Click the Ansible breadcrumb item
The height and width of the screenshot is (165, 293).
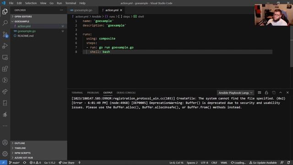tap(97, 16)
